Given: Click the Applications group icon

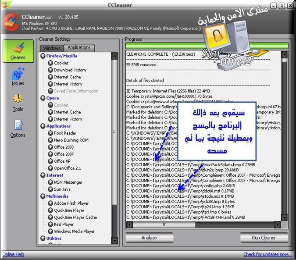Looking at the screenshot, I should [43, 126].
